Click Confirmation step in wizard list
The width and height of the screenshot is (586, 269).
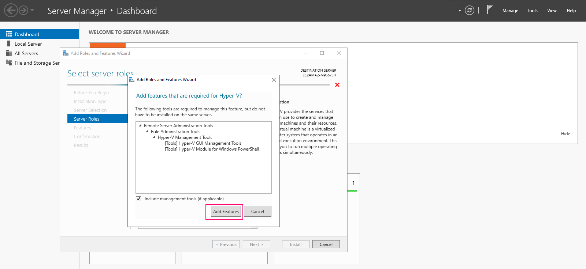pyautogui.click(x=87, y=137)
